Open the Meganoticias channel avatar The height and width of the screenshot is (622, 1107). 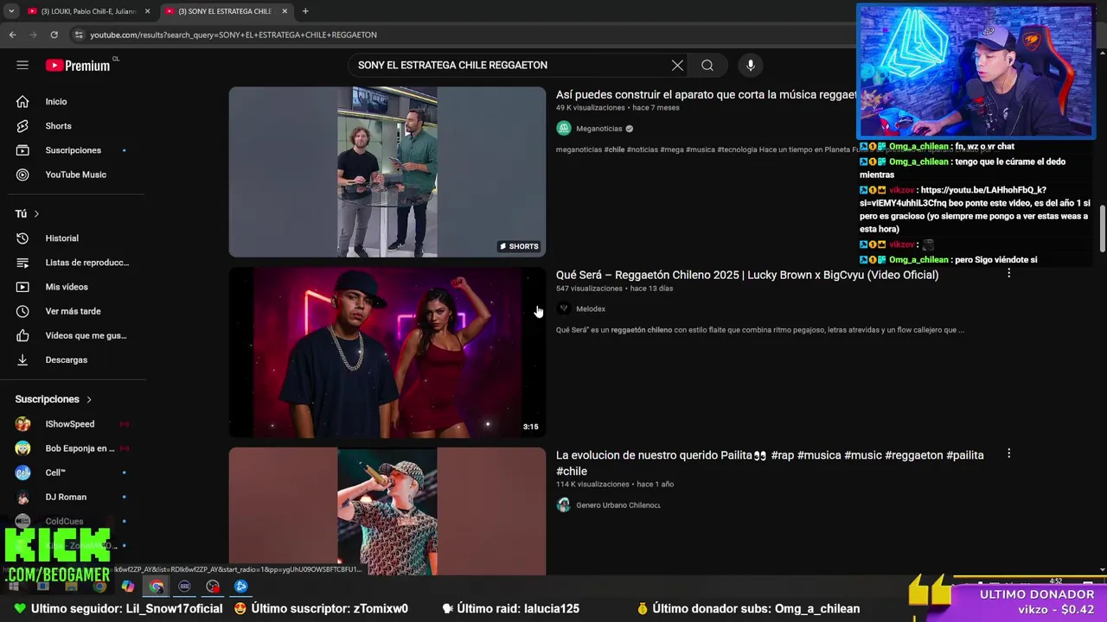[564, 129]
